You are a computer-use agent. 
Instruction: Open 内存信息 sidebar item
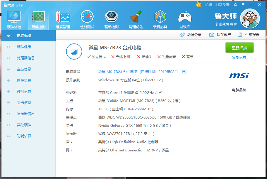tap(29, 80)
